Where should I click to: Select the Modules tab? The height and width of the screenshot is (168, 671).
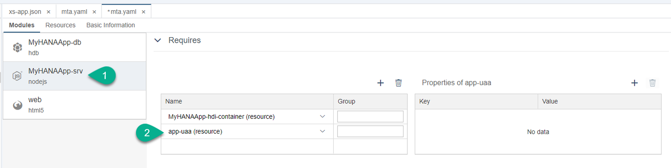tap(21, 25)
